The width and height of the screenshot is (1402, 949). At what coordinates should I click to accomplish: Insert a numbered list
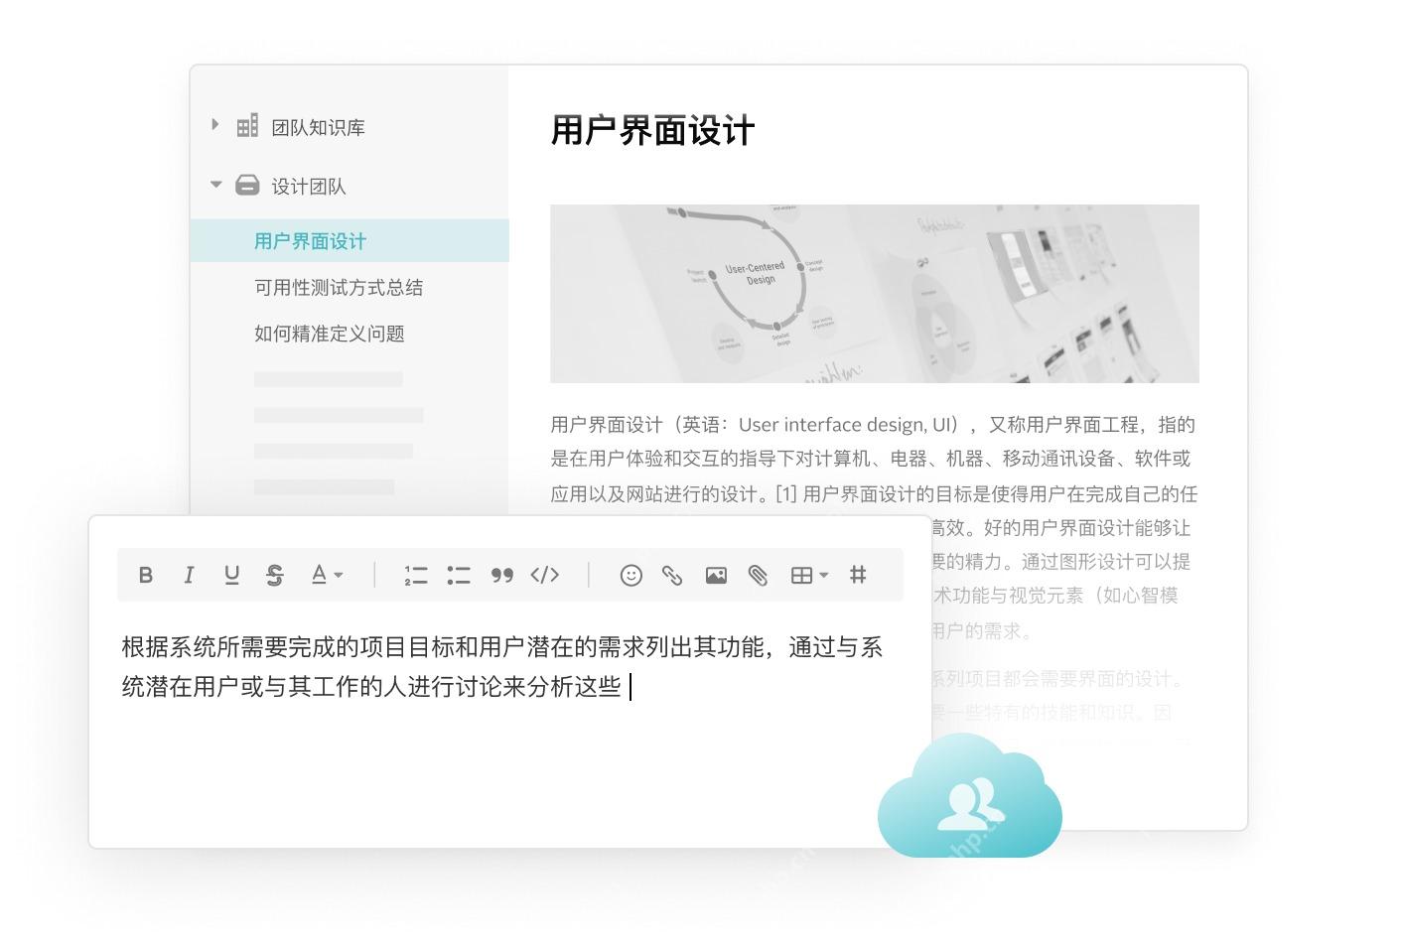point(416,575)
